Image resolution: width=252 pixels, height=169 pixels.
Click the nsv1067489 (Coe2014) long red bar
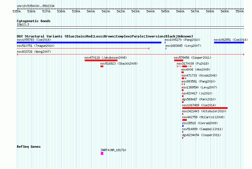tap(205, 108)
